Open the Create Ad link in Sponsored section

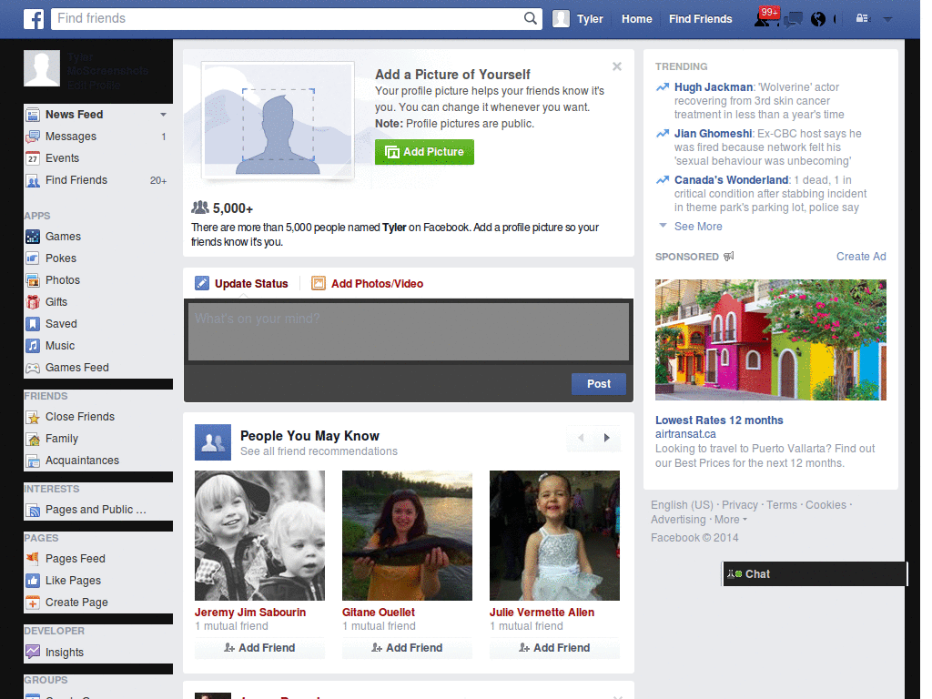(x=860, y=257)
